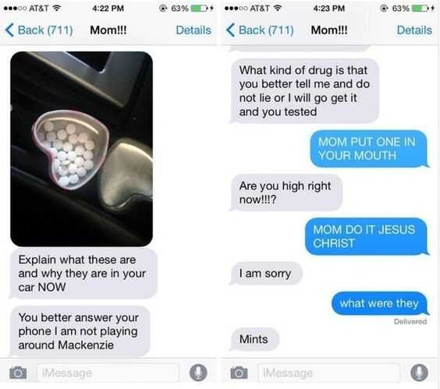Open Details on the right conversation
Screen dimensions: 440x389
click(414, 30)
